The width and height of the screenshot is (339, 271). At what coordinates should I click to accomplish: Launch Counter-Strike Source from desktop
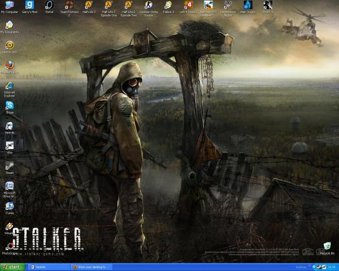(x=149, y=6)
